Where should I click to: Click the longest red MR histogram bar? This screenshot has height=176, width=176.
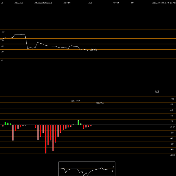coord(46,139)
